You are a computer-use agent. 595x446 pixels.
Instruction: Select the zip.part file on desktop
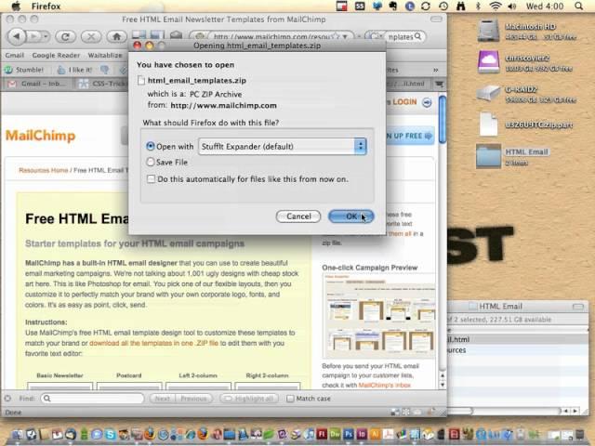coord(488,124)
